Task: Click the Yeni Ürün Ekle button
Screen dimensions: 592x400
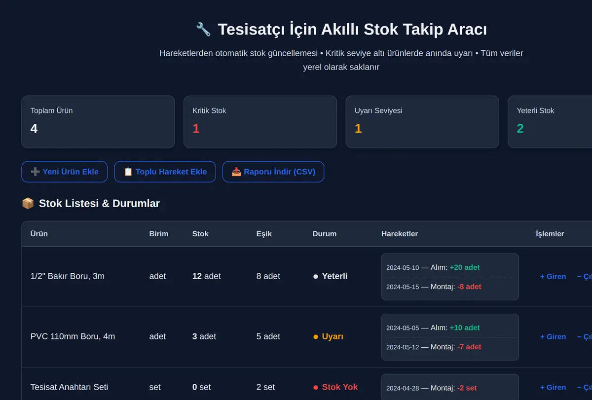Action: click(65, 172)
